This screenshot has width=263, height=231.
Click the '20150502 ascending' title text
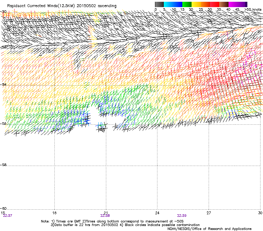[96, 6]
